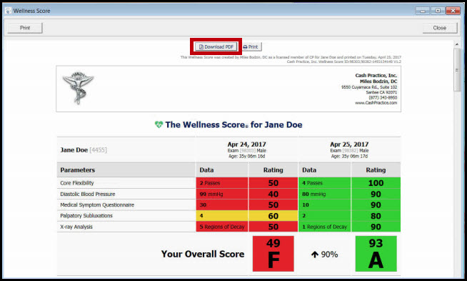Click the Palpatory Subluxations parameter
This screenshot has width=467, height=281.
coord(86,216)
